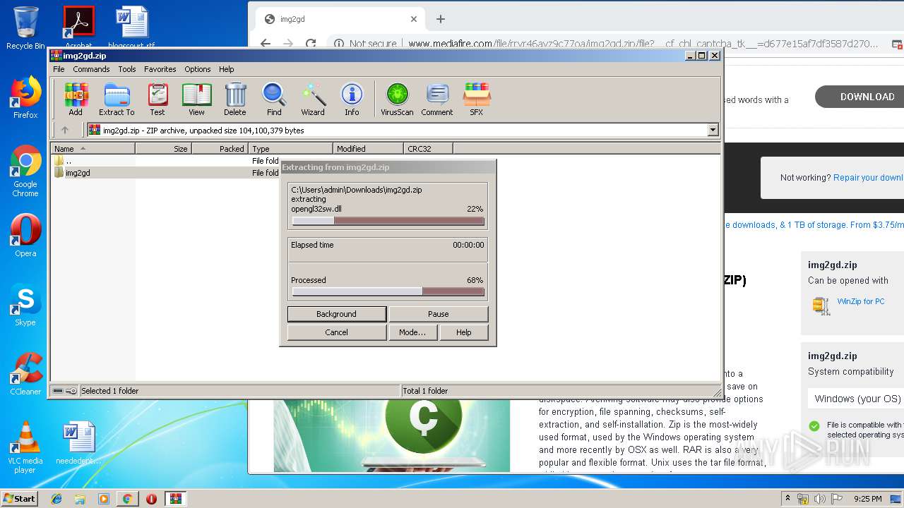Click the DOWNLOAD button on MediaFire
904x508 pixels.
860,97
